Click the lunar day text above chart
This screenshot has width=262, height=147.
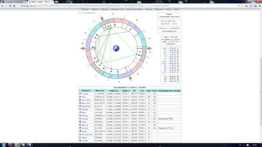pyautogui.click(x=87, y=13)
